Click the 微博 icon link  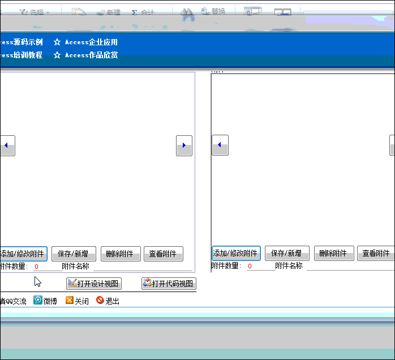[x=38, y=301]
